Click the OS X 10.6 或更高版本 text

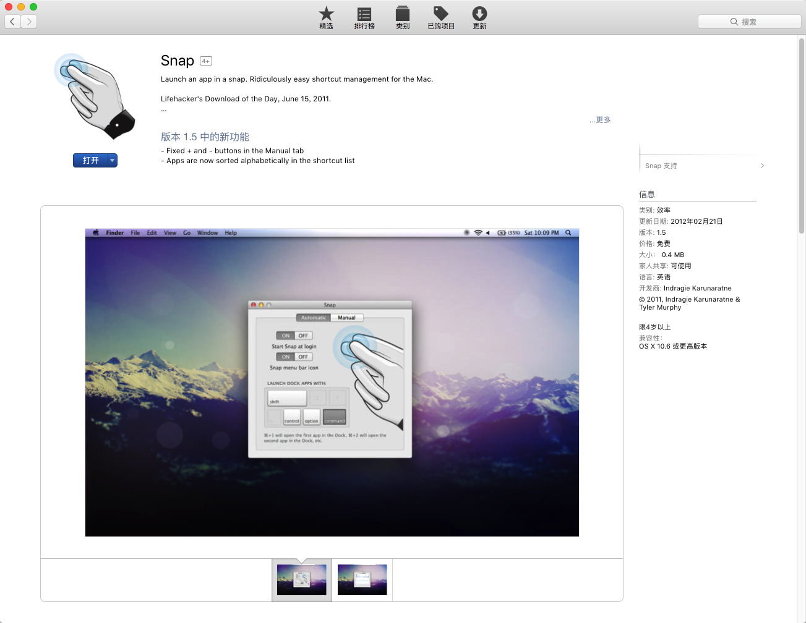(x=673, y=346)
